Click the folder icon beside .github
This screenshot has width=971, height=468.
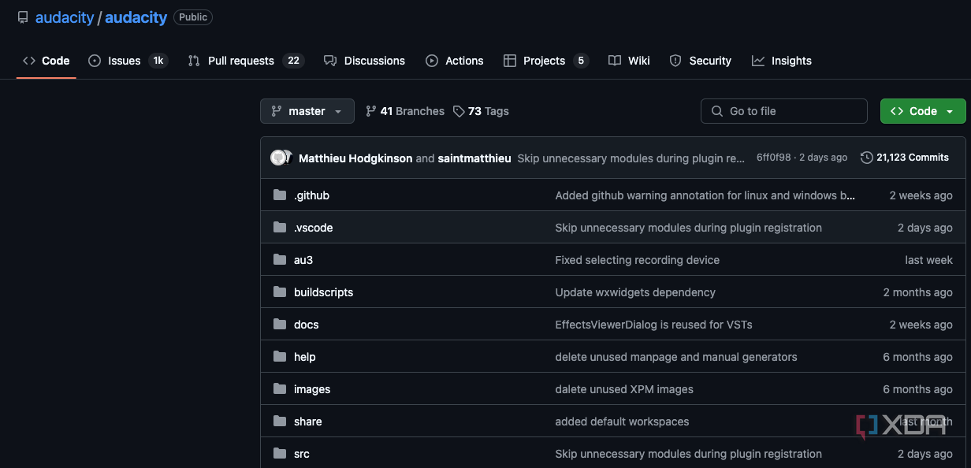coord(280,195)
